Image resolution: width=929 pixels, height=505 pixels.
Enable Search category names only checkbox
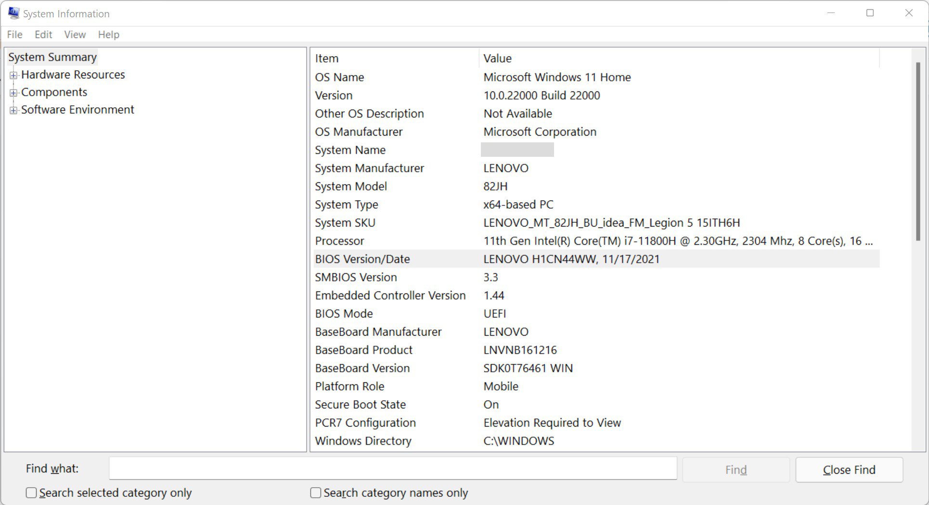point(316,492)
